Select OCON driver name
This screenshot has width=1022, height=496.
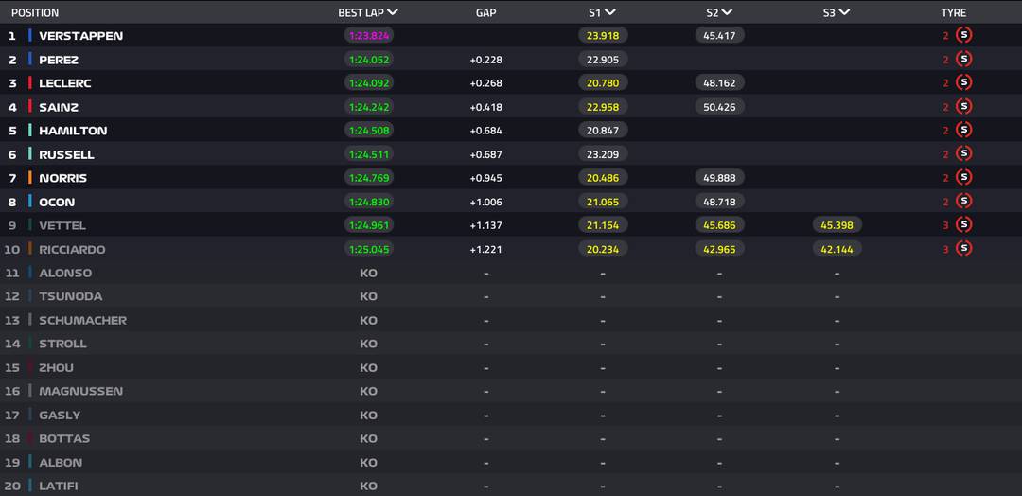pos(57,202)
